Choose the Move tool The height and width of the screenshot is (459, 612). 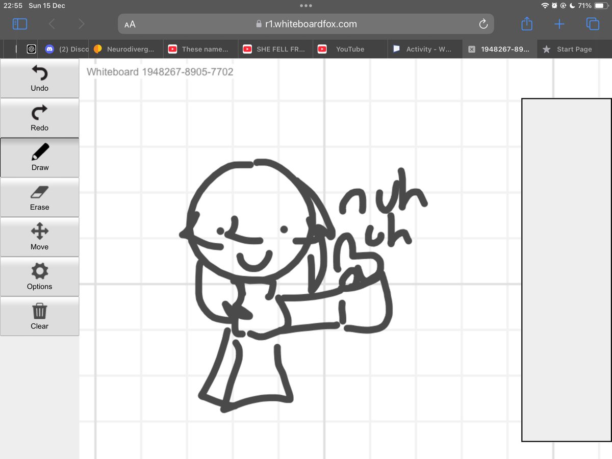tap(39, 237)
